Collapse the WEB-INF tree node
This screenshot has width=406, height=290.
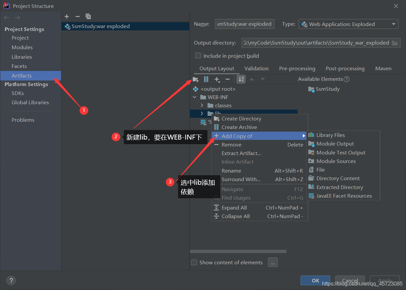tap(195, 97)
